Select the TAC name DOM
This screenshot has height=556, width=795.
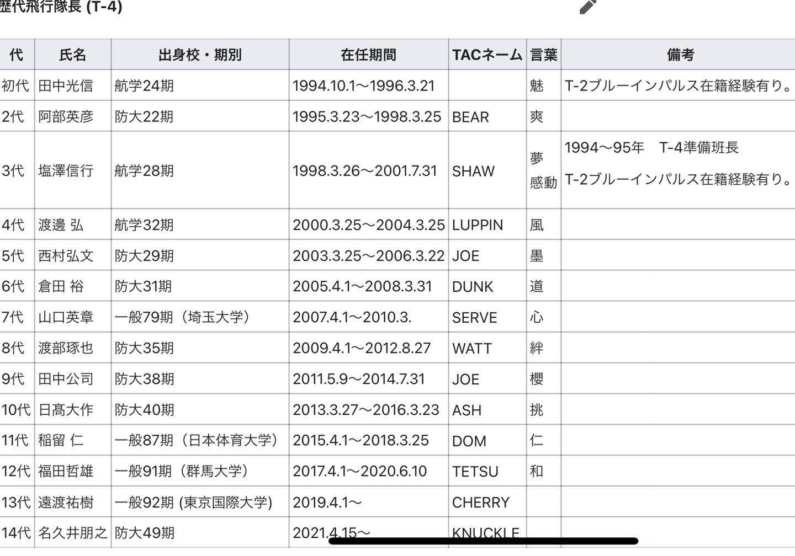coord(469,441)
